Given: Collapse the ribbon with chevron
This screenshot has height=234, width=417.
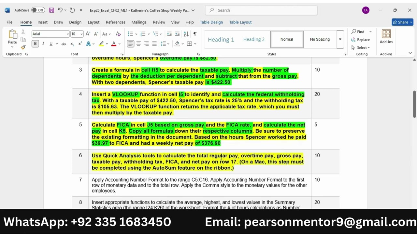Looking at the screenshot, I should point(410,53).
